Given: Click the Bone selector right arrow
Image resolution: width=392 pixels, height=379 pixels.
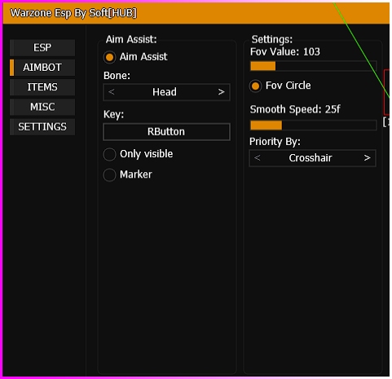Looking at the screenshot, I should tap(222, 92).
